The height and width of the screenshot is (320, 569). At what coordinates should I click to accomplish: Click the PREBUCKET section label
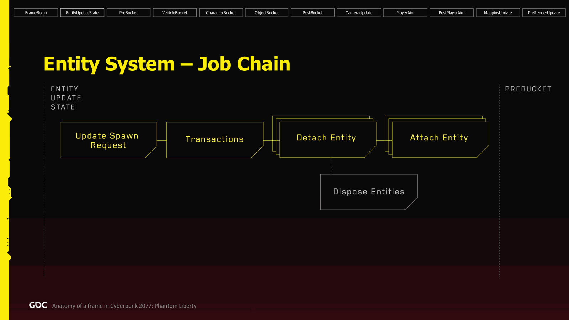click(x=528, y=89)
